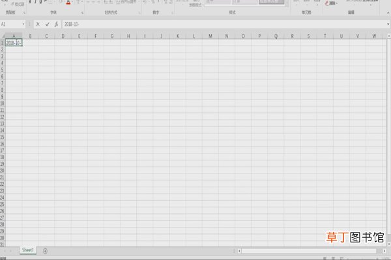Select row 2 header
The width and height of the screenshot is (391, 260).
point(3,49)
